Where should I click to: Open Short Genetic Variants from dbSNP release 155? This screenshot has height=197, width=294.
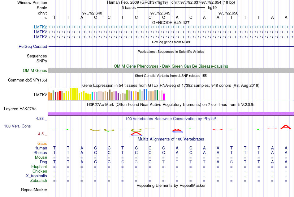click(x=171, y=76)
